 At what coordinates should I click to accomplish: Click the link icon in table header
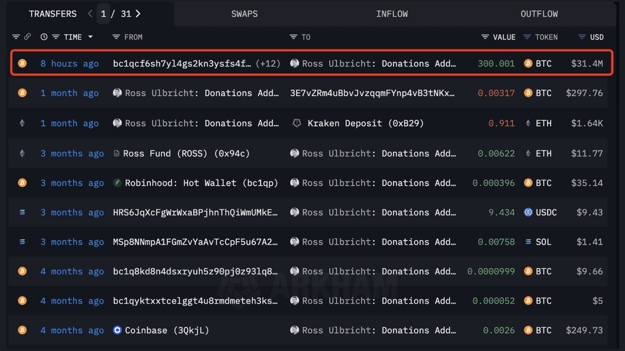28,37
